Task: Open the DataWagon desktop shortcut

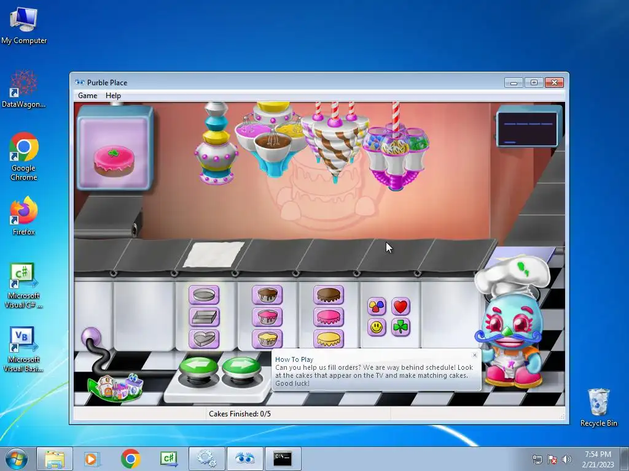Action: point(24,90)
